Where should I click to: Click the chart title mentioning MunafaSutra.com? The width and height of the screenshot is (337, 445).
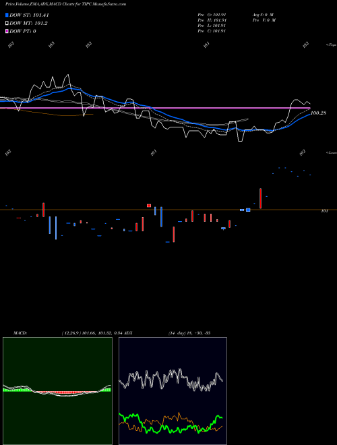tap(66, 4)
